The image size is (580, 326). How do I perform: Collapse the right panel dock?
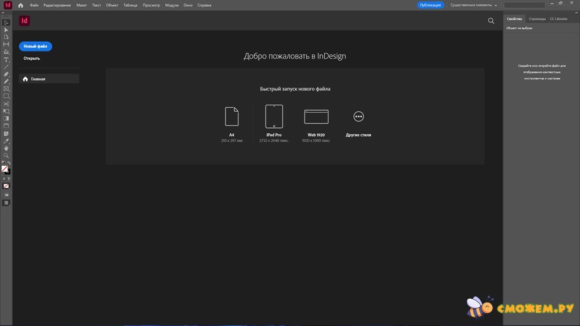click(575, 12)
